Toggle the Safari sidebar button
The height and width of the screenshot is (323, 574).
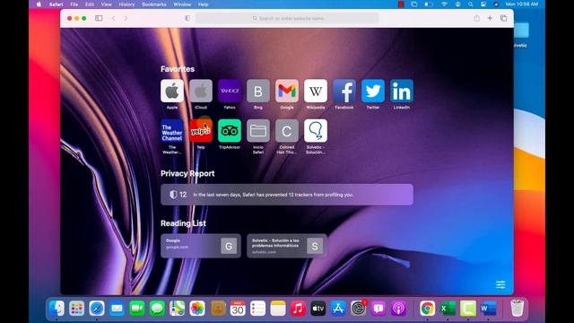(x=99, y=18)
